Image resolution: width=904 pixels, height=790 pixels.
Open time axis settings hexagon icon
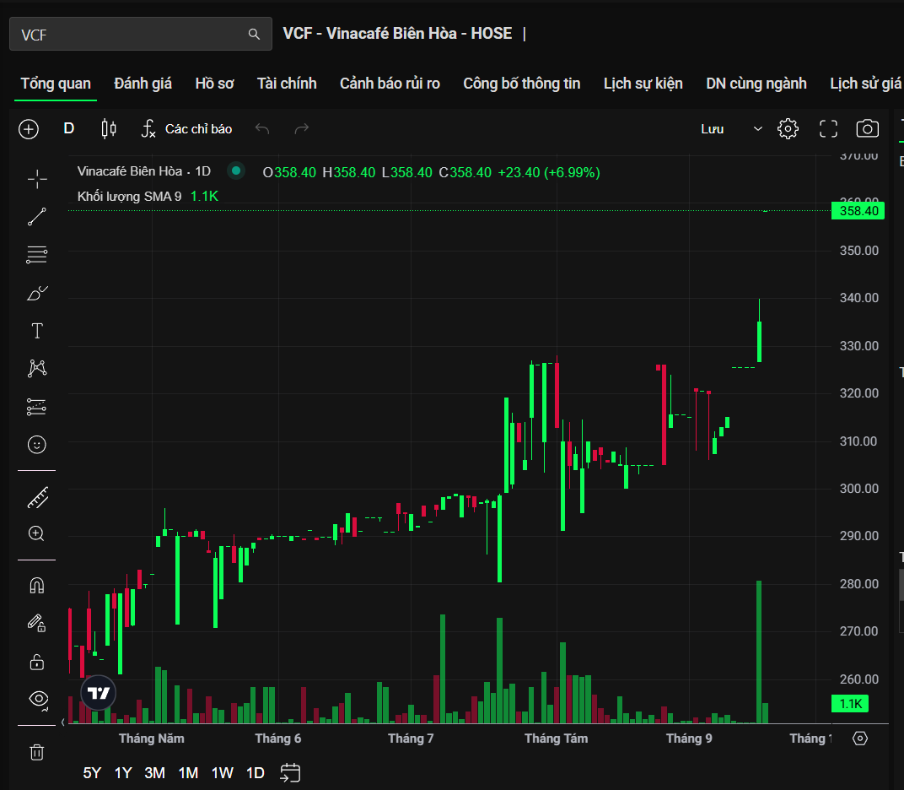click(859, 739)
